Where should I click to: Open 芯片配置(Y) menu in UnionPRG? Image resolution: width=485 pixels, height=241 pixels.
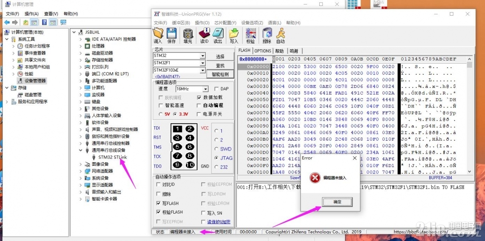click(x=225, y=23)
